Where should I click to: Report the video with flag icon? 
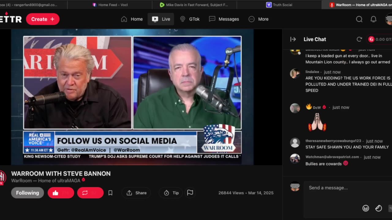pos(190,193)
